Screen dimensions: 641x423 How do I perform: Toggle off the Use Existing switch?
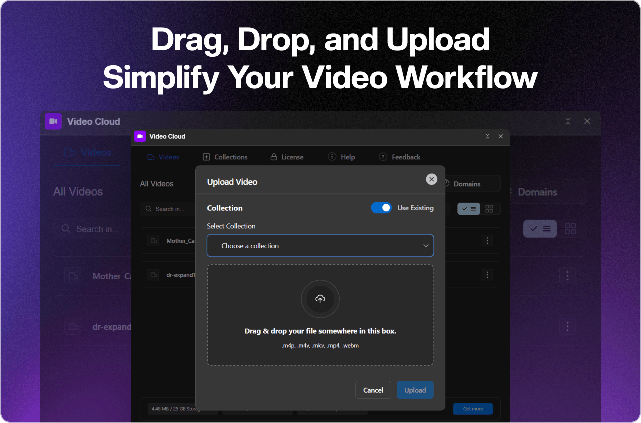pos(381,207)
